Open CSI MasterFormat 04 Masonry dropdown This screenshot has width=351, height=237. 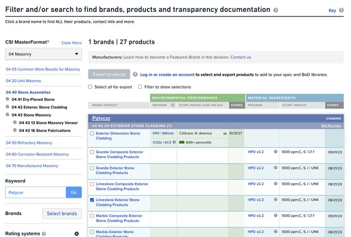(43, 54)
